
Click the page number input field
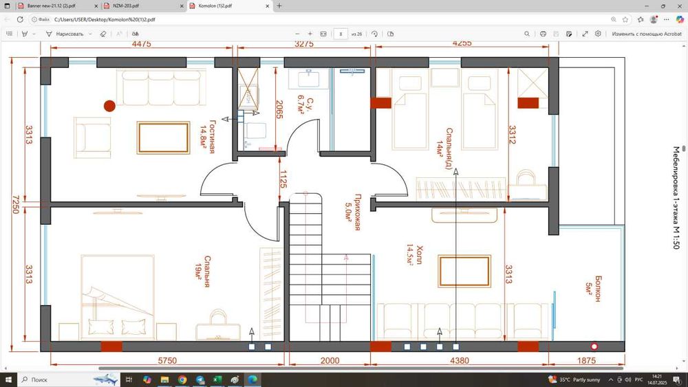(341, 33)
